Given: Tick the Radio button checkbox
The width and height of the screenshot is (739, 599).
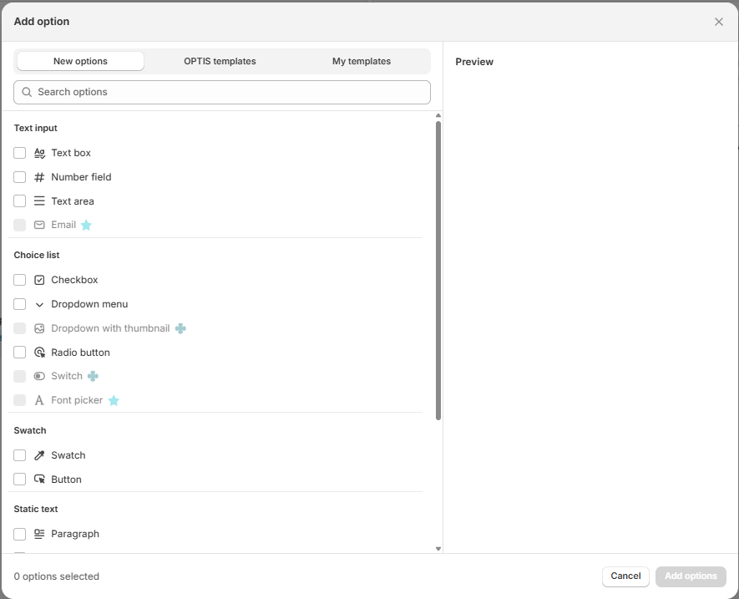Looking at the screenshot, I should pyautogui.click(x=20, y=353).
